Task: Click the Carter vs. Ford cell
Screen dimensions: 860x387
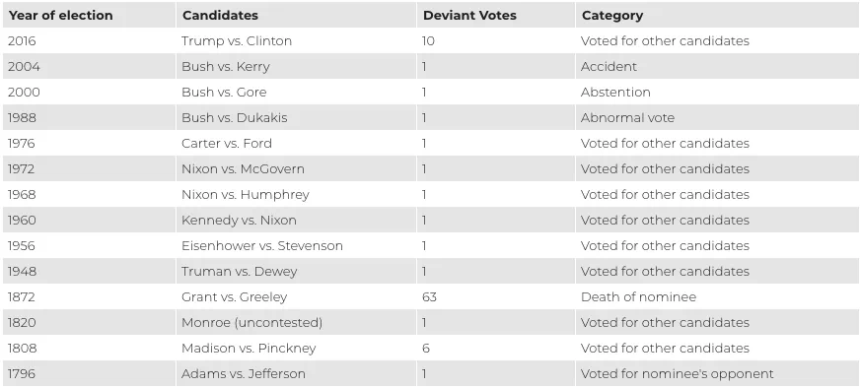Action: click(x=296, y=144)
